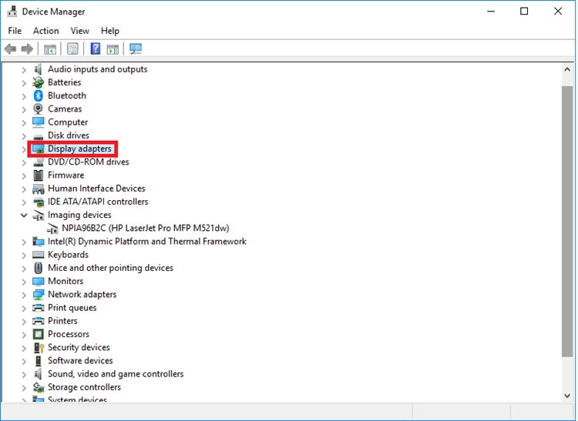Open the Properties toolbar icon
578x421 pixels.
coord(72,48)
